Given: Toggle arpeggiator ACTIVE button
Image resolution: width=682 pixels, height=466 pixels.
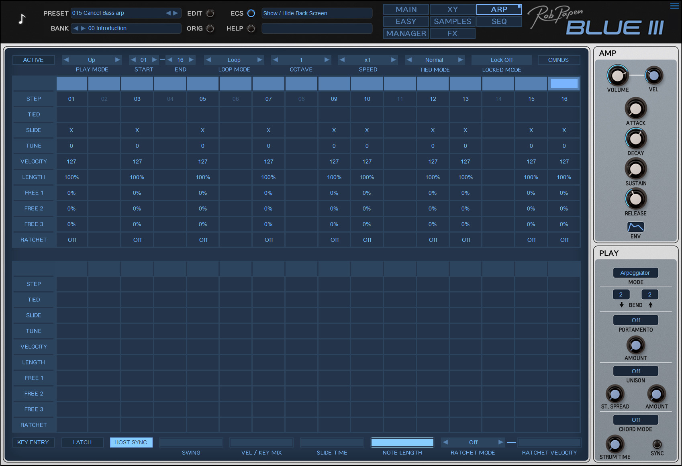Looking at the screenshot, I should pyautogui.click(x=33, y=60).
